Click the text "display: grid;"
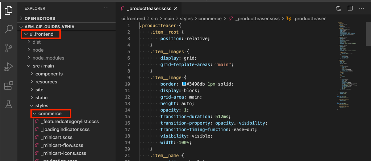The height and width of the screenshot is (161, 371). click(178, 58)
